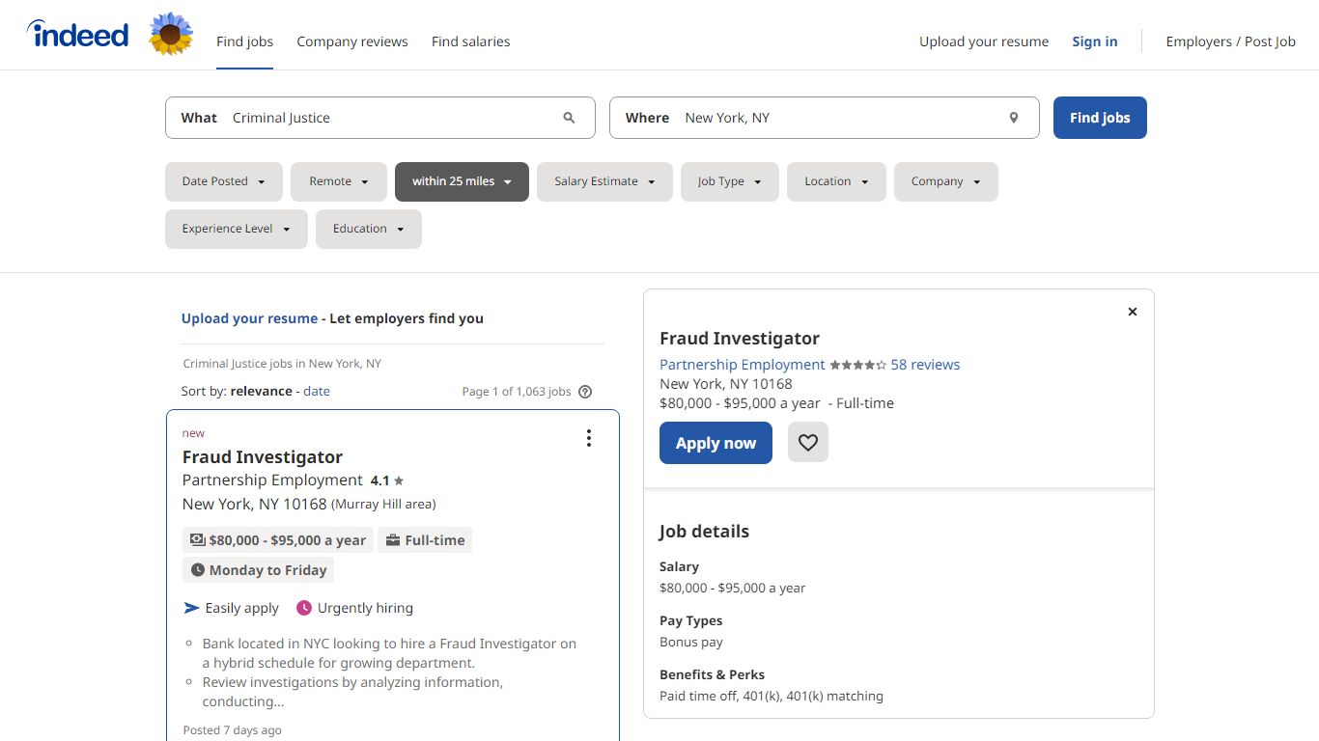Click the help icon next to the job count

pyautogui.click(x=585, y=392)
